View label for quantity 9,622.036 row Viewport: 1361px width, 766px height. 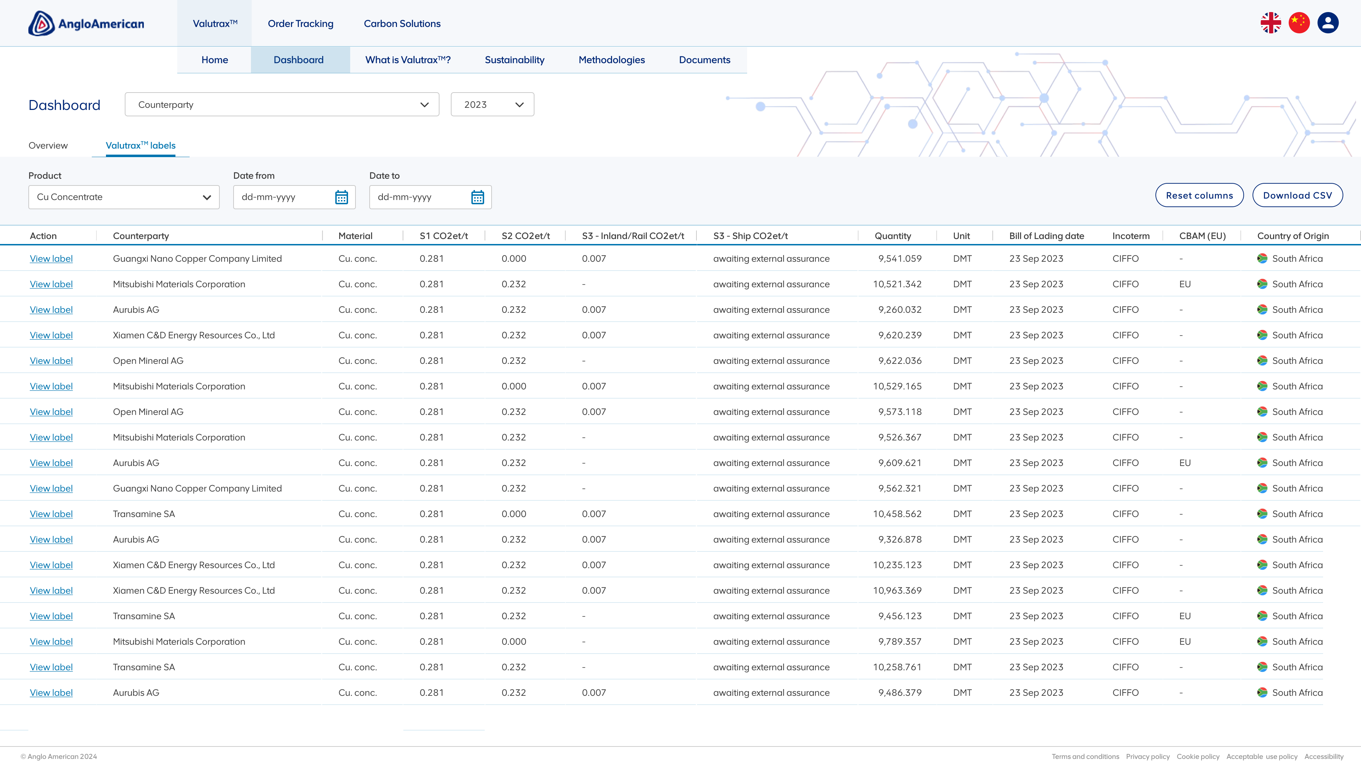pos(51,361)
